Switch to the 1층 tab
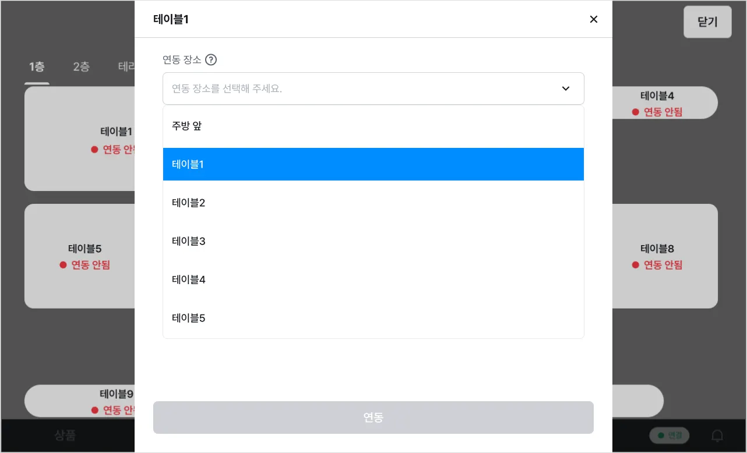The height and width of the screenshot is (453, 747). point(37,67)
